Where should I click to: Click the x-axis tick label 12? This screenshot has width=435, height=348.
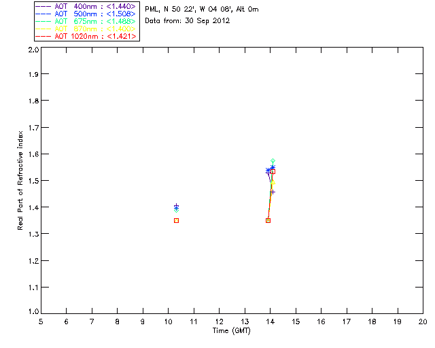pyautogui.click(x=219, y=321)
